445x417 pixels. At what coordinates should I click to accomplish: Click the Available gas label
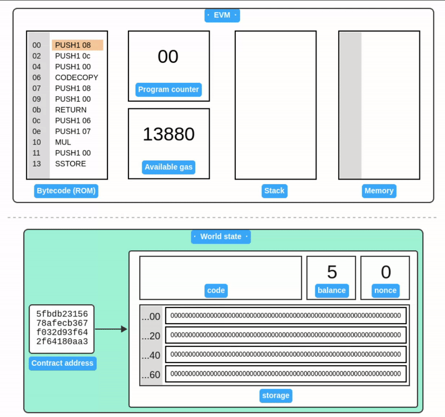(x=169, y=167)
